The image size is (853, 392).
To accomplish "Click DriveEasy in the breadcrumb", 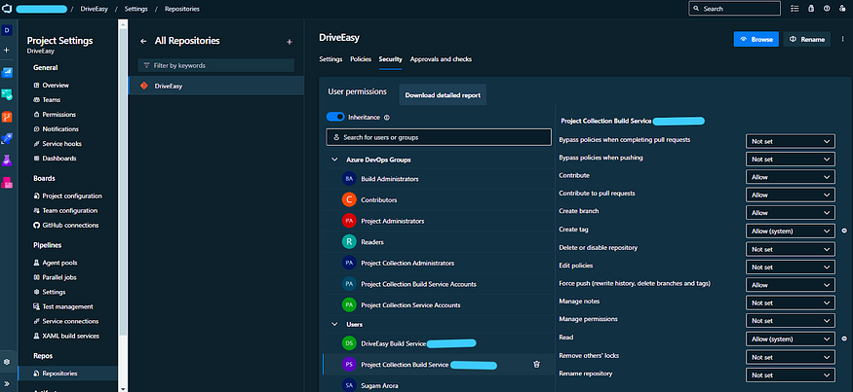I will pos(95,9).
